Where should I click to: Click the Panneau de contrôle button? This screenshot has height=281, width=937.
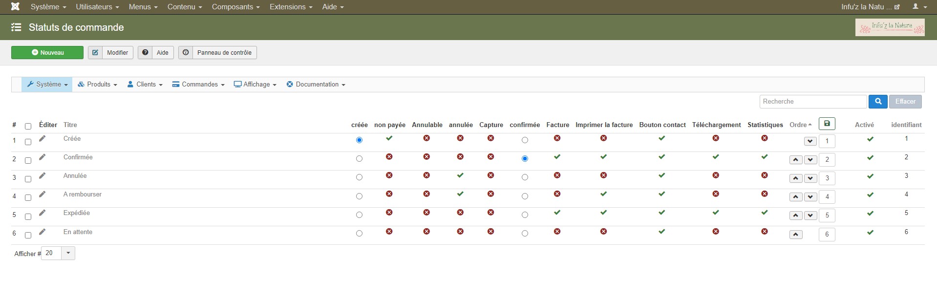coord(218,53)
